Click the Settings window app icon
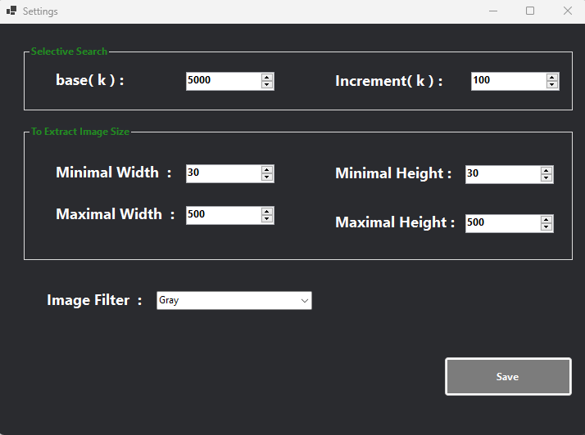The width and height of the screenshot is (585, 435). point(11,11)
